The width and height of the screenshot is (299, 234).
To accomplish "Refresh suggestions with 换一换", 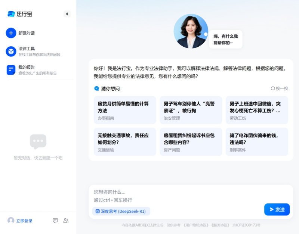I will click(x=280, y=88).
